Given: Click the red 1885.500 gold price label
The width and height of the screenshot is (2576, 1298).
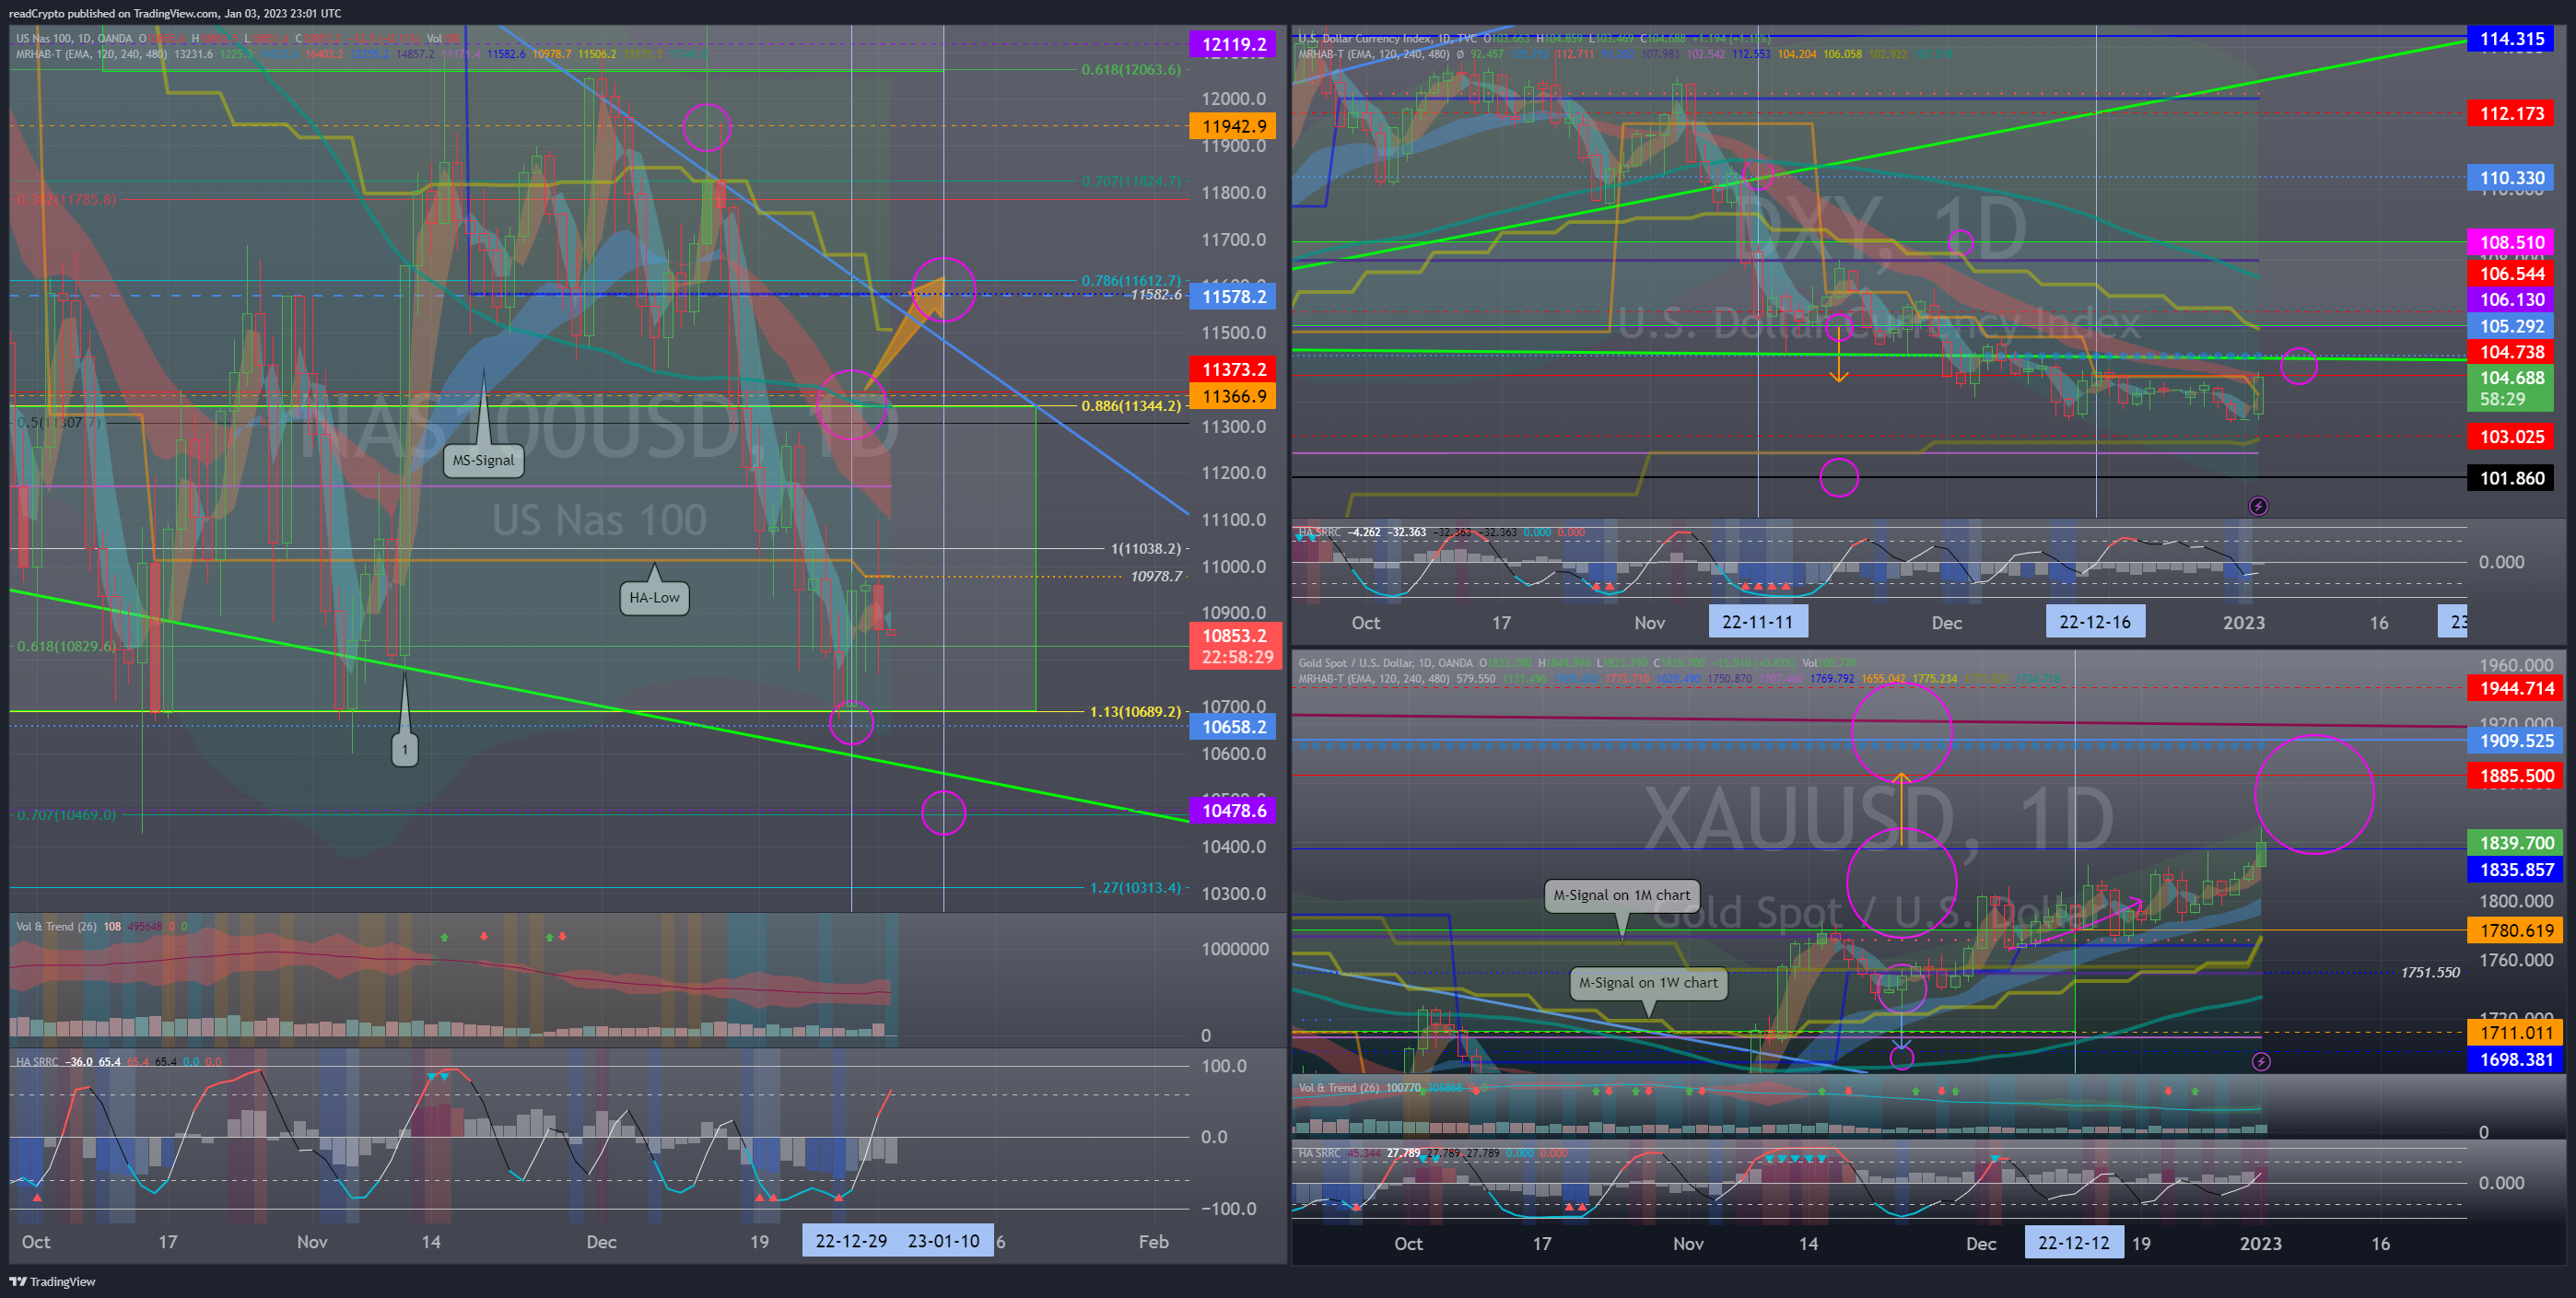Looking at the screenshot, I should pyautogui.click(x=2516, y=775).
